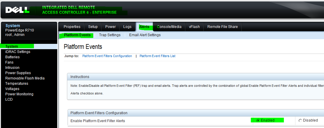Select Batteries in the sidebar

(x=12, y=57)
